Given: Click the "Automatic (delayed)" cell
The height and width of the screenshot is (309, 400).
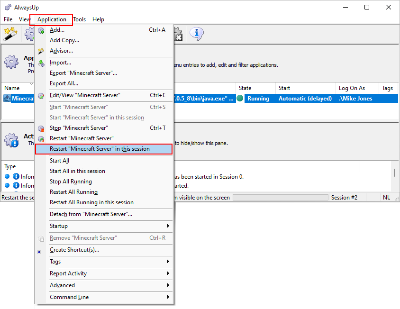Looking at the screenshot, I should [x=305, y=99].
